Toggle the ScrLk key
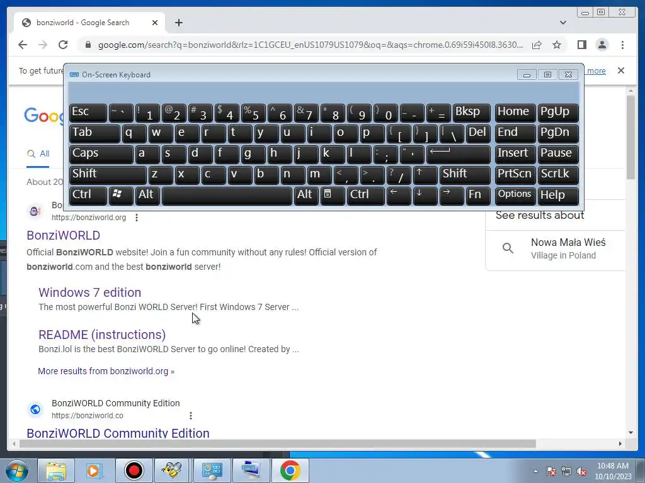Image resolution: width=645 pixels, height=483 pixels. (x=558, y=175)
